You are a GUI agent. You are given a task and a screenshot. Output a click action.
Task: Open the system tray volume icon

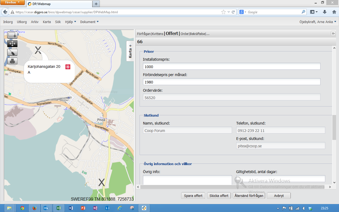coord(304,208)
